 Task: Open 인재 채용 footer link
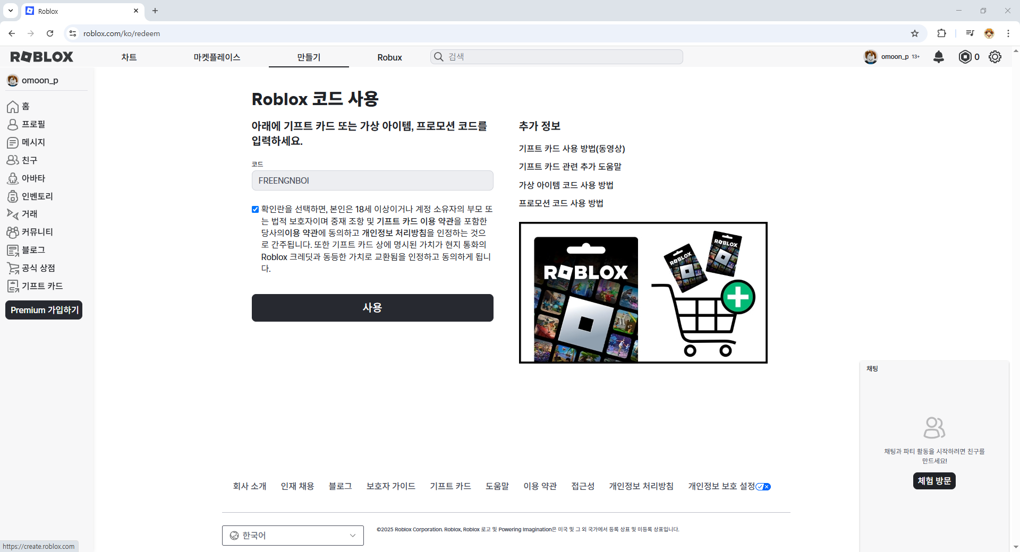[x=297, y=486]
